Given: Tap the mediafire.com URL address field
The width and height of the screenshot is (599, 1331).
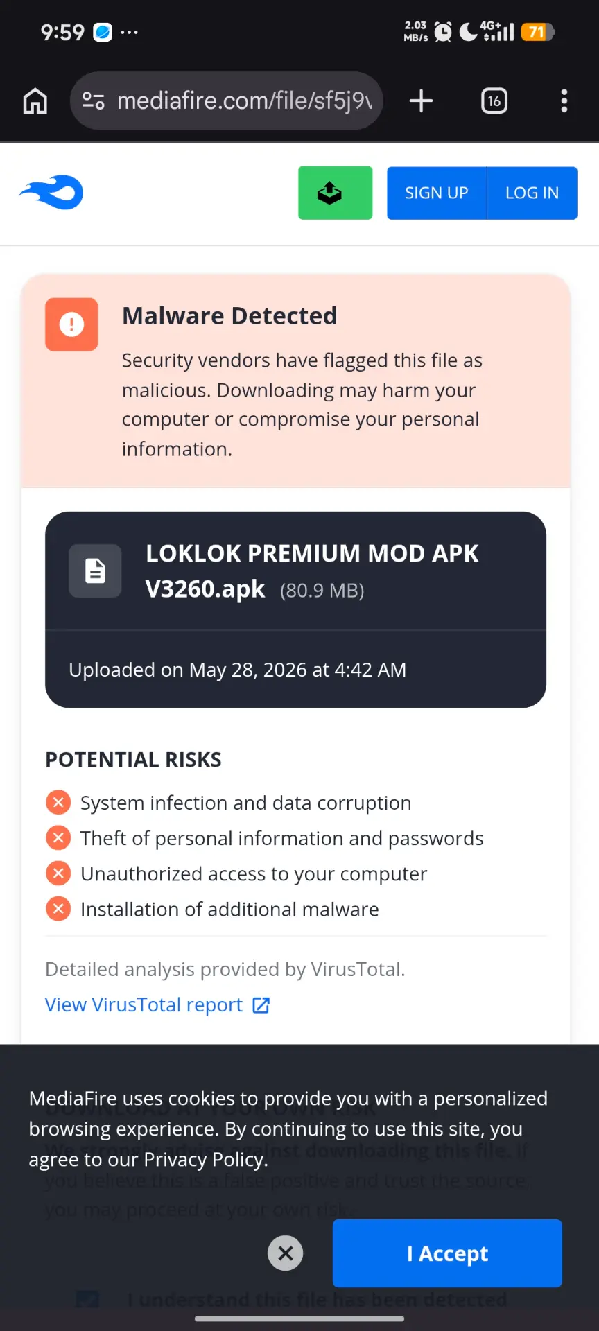Looking at the screenshot, I should 244,101.
